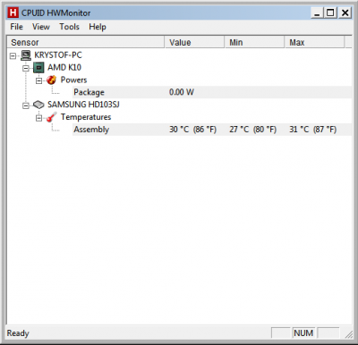Screen dimensions: 358x345
Task: Click the Temperatures thermometer icon
Action: [x=52, y=117]
